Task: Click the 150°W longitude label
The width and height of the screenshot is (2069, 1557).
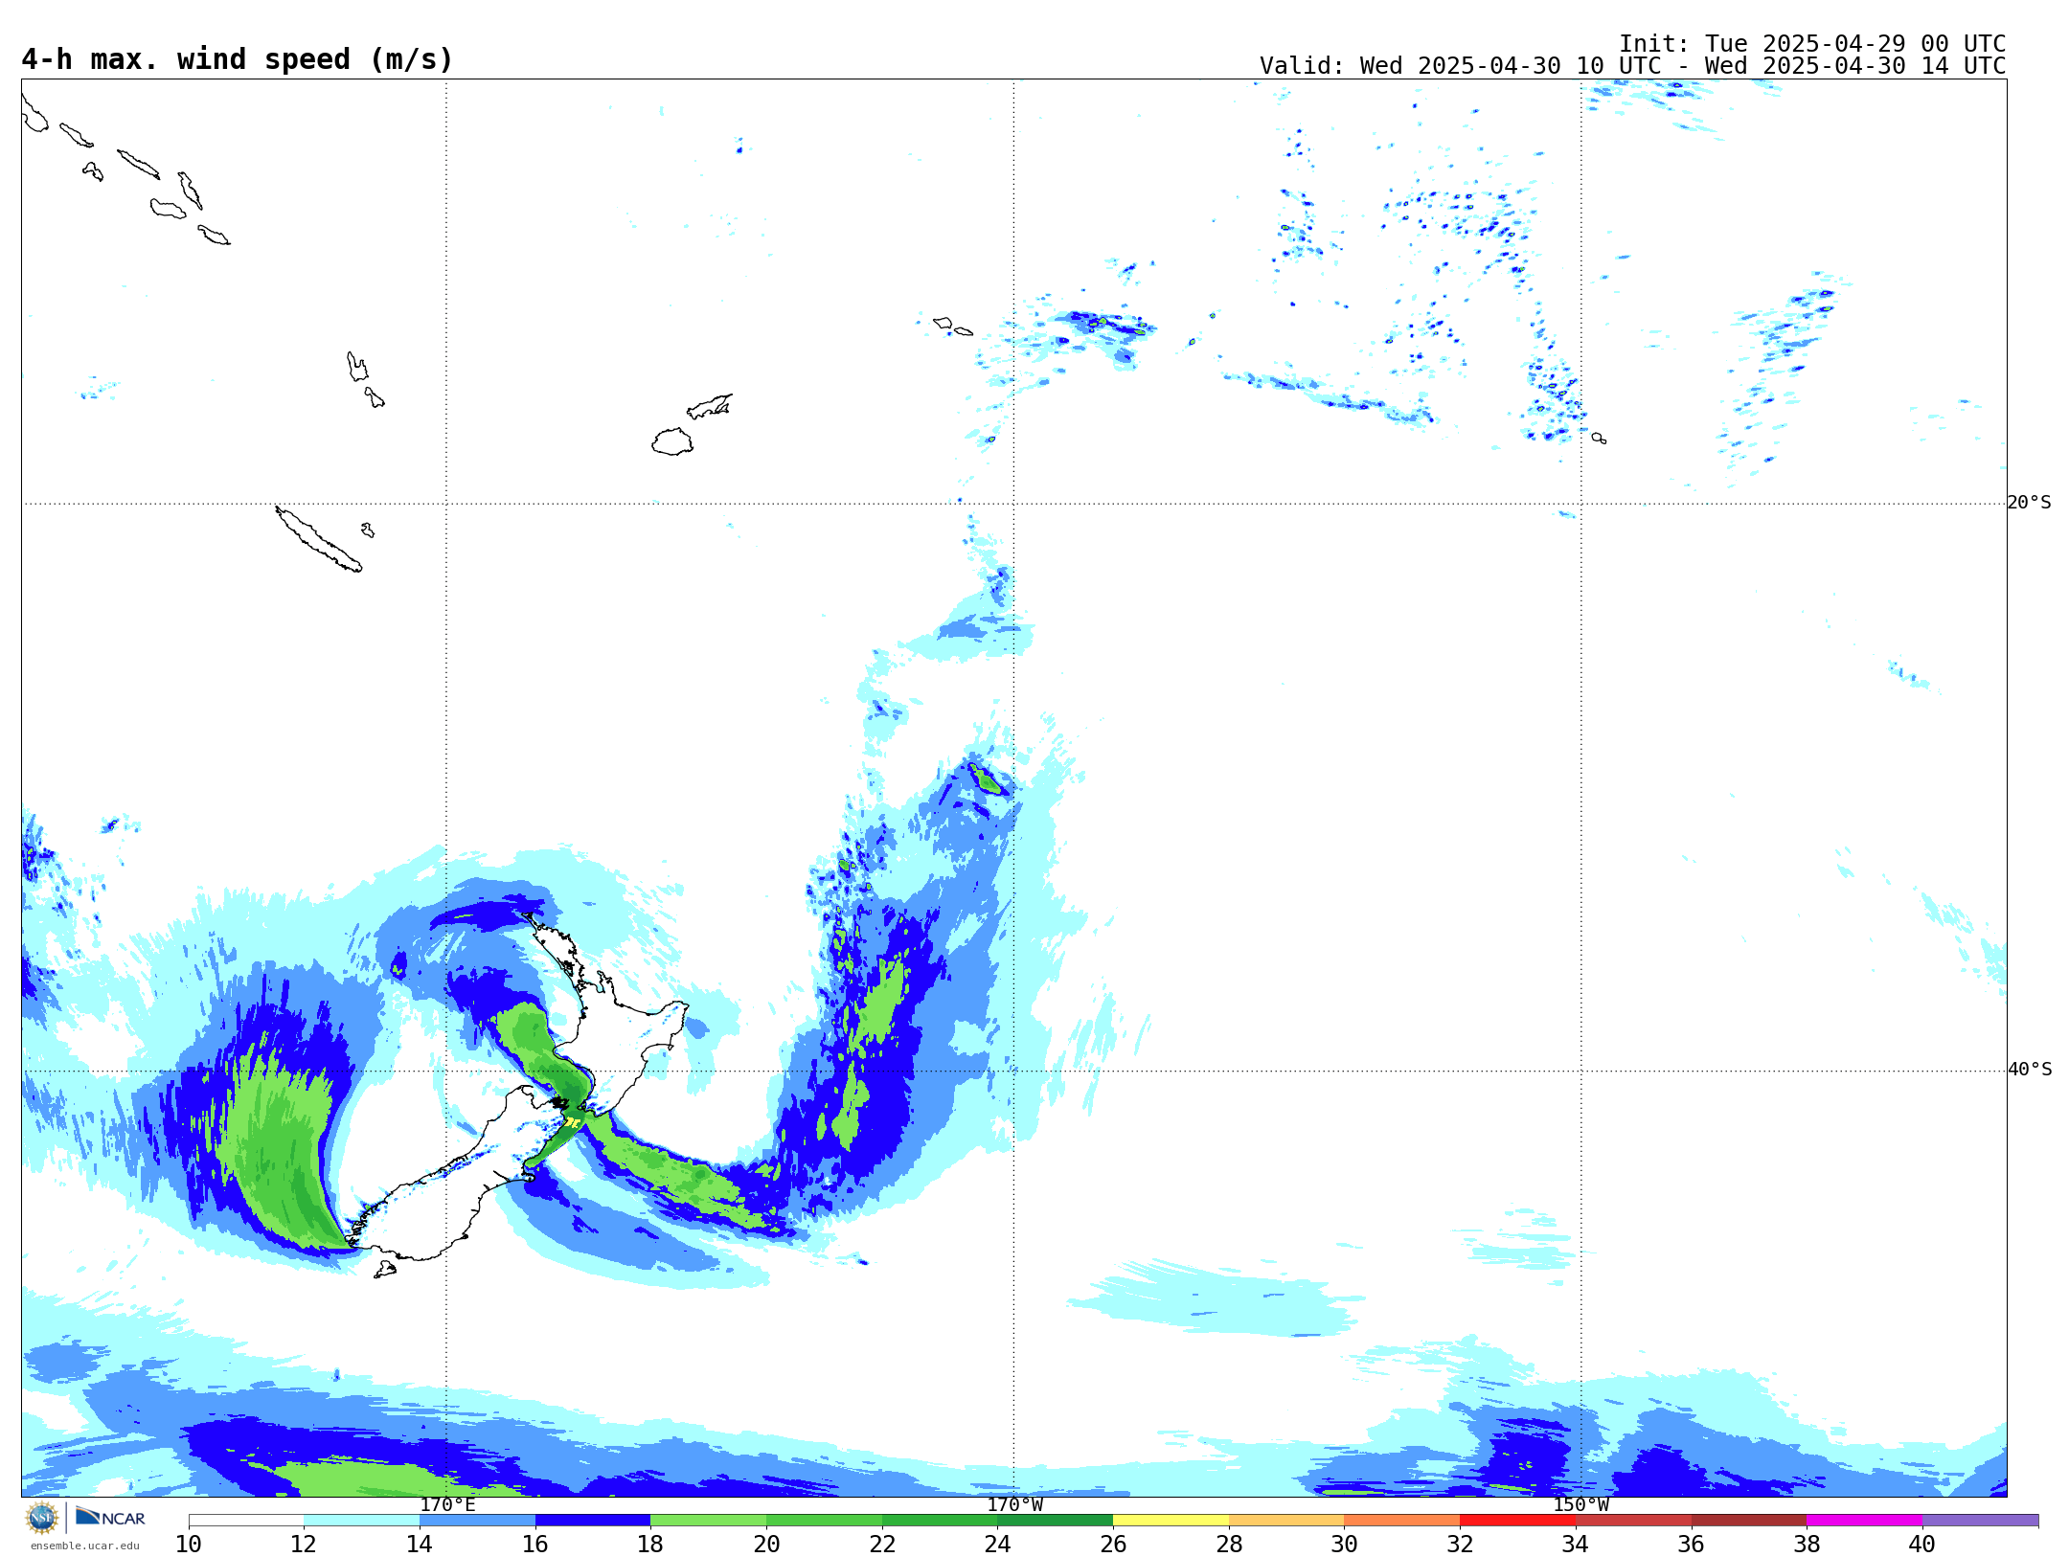Action: click(x=1580, y=1504)
